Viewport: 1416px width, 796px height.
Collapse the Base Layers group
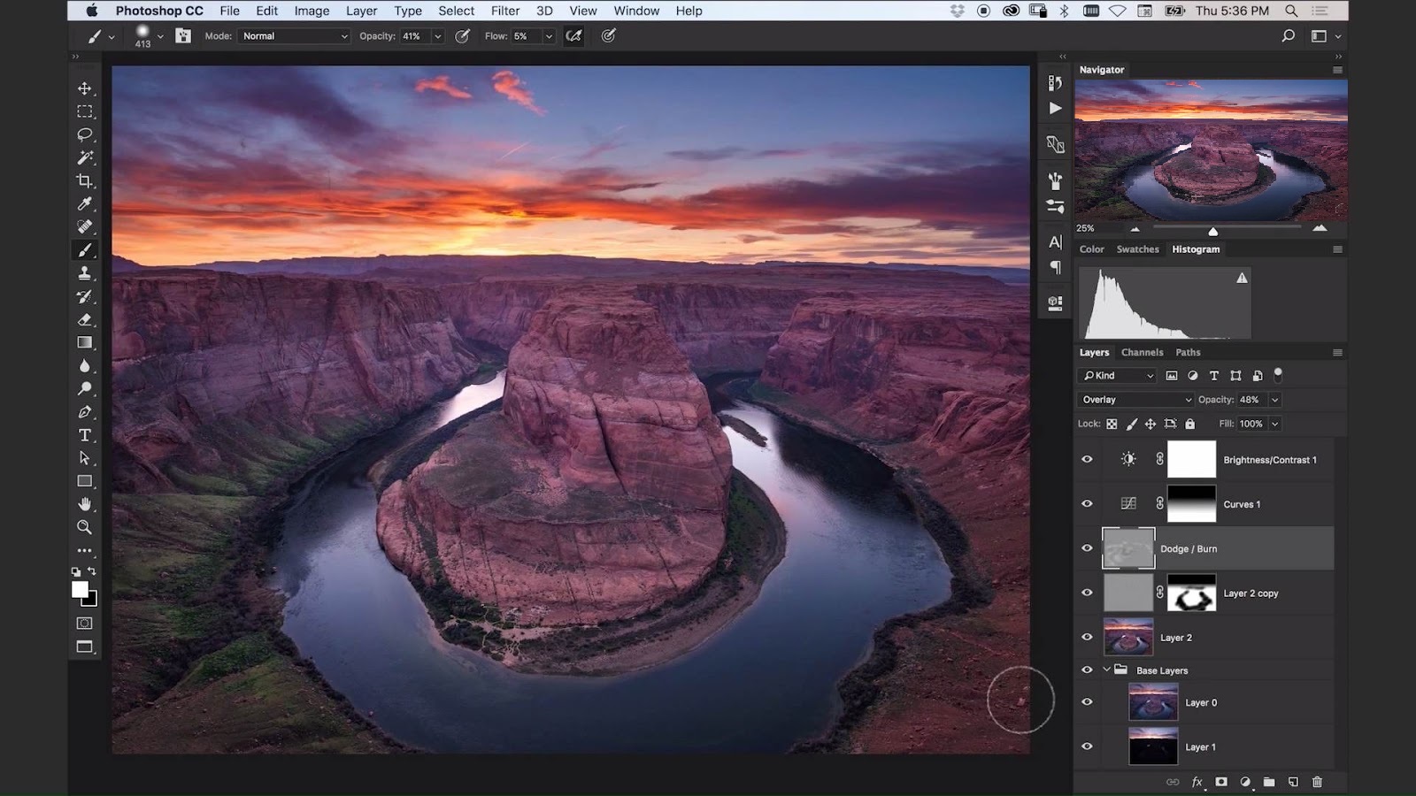(x=1106, y=670)
